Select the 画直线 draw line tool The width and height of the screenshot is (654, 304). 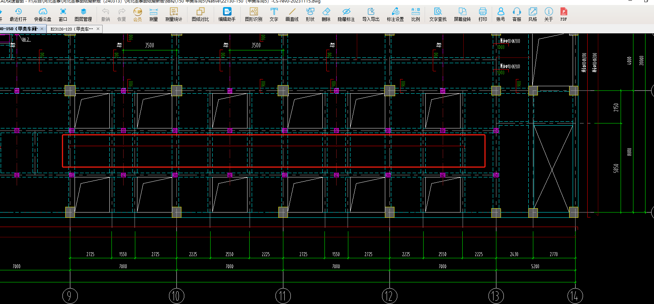click(292, 15)
